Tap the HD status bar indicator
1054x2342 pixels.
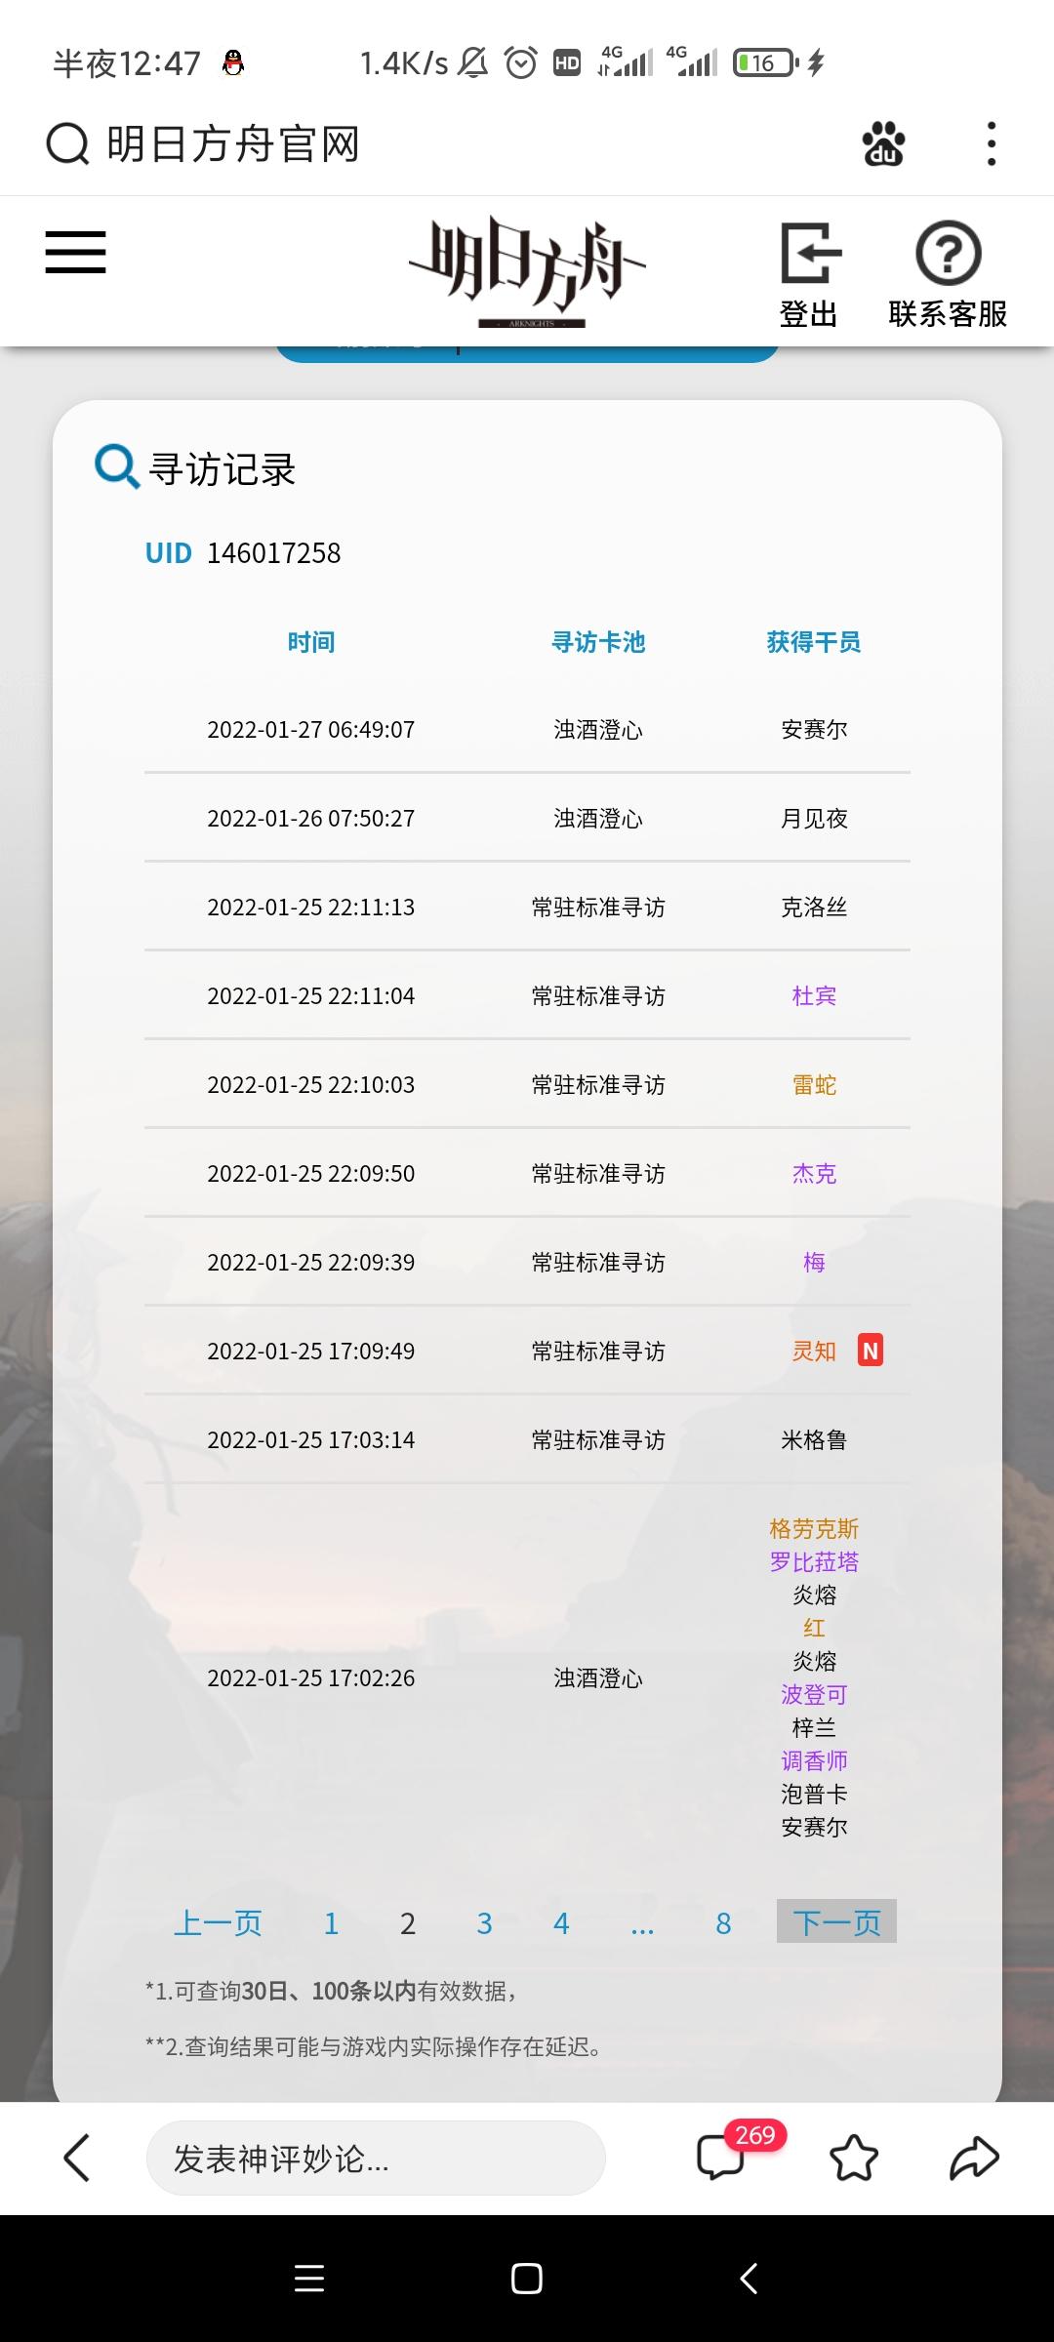point(567,63)
